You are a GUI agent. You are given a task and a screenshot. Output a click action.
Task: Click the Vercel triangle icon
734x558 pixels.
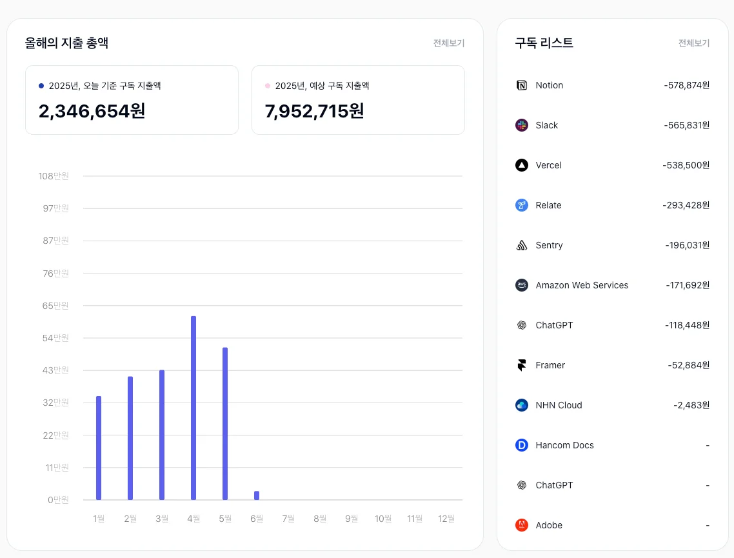(x=522, y=165)
